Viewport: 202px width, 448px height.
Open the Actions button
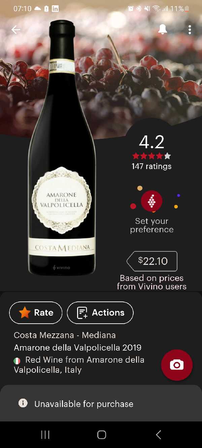click(x=100, y=313)
